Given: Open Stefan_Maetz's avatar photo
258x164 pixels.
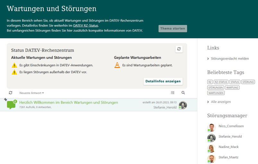Looking at the screenshot, I should [x=211, y=159].
